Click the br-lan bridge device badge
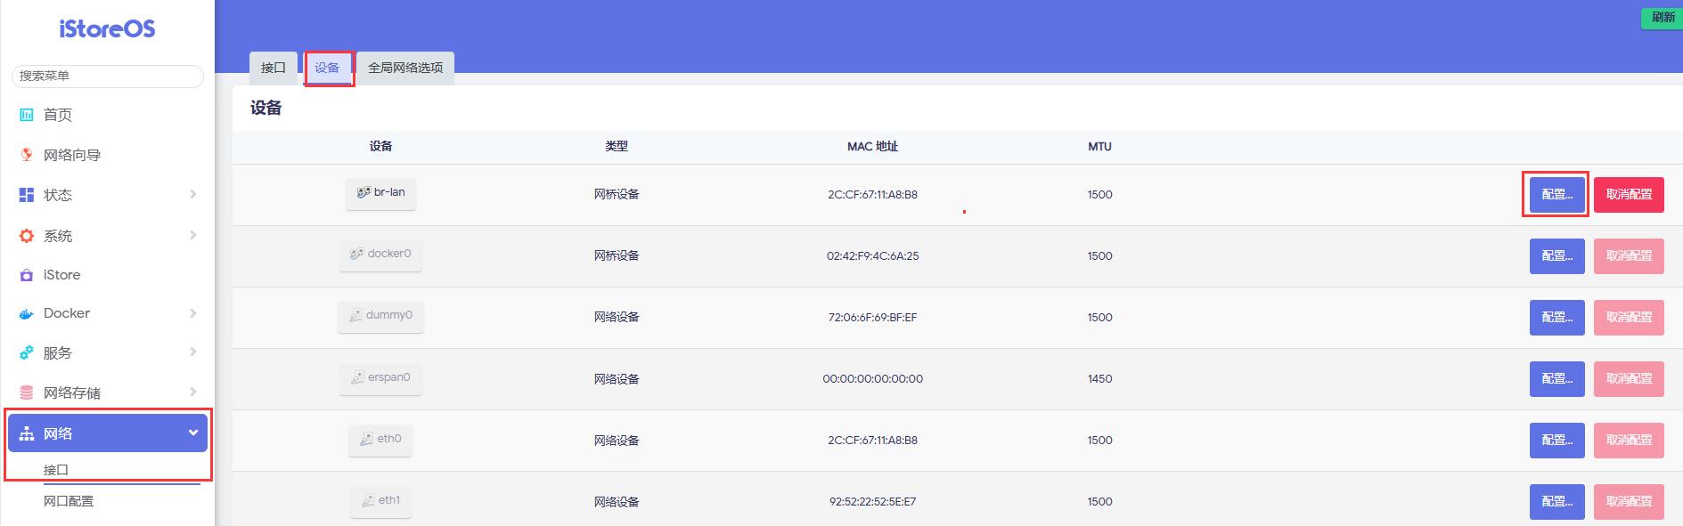The height and width of the screenshot is (526, 1683). 380,193
